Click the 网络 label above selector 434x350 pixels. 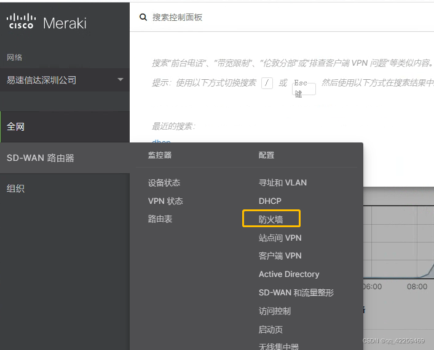[x=14, y=57]
